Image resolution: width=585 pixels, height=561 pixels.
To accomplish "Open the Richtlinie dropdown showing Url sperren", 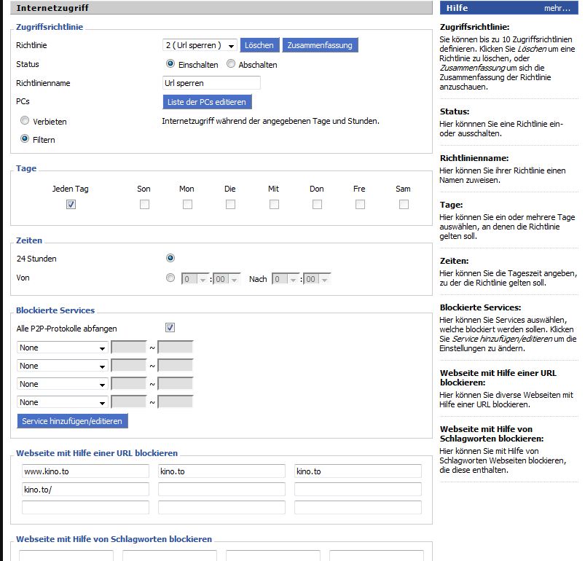I will coord(200,45).
